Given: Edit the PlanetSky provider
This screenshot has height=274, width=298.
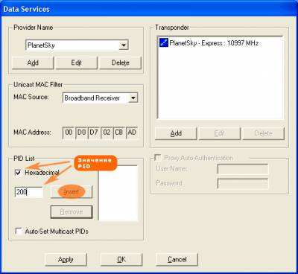Looking at the screenshot, I should 77,63.
